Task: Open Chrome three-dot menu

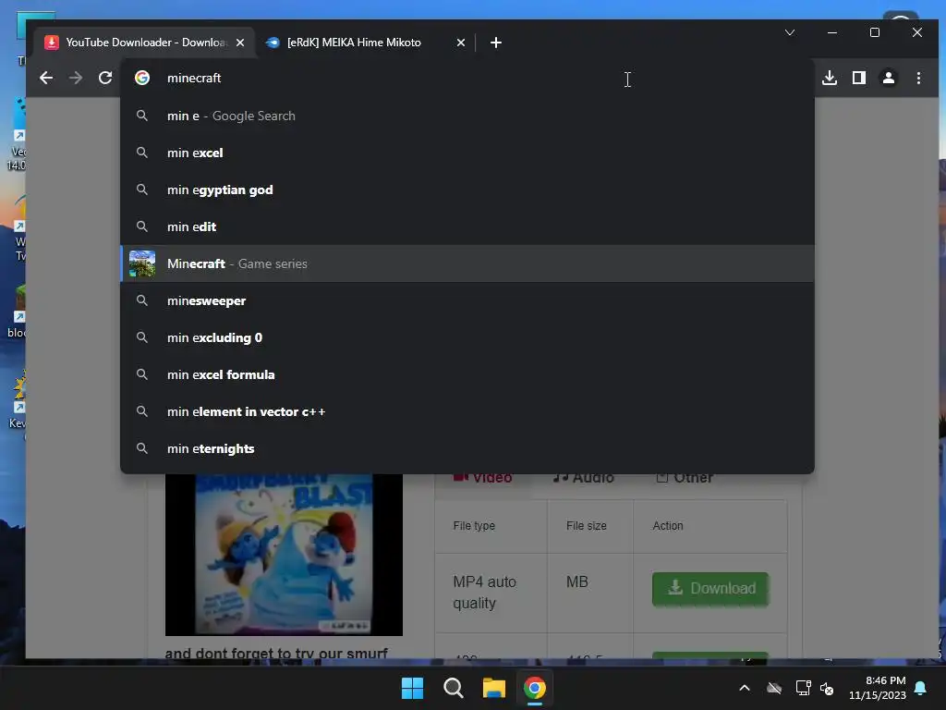Action: (x=918, y=78)
